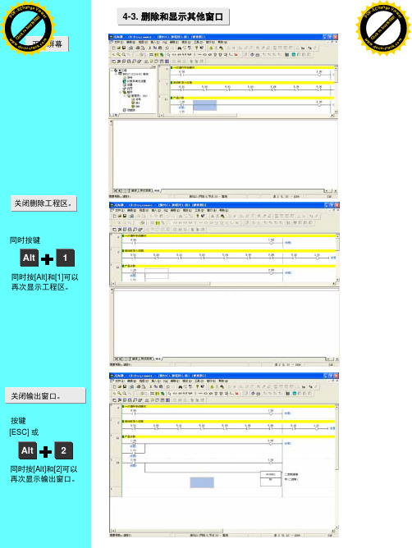The width and height of the screenshot is (412, 548).
Task: Click new coil tool in bottom screenshot toolbar
Action: click(x=206, y=393)
